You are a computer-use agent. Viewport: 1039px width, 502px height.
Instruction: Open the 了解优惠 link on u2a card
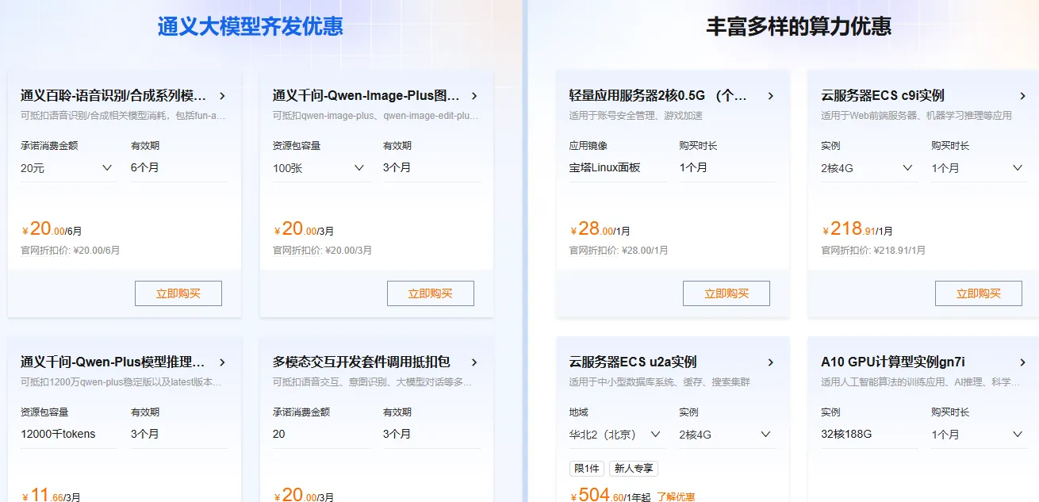tap(676, 495)
